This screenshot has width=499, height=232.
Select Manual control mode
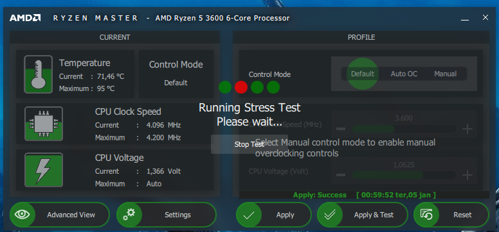tap(445, 74)
